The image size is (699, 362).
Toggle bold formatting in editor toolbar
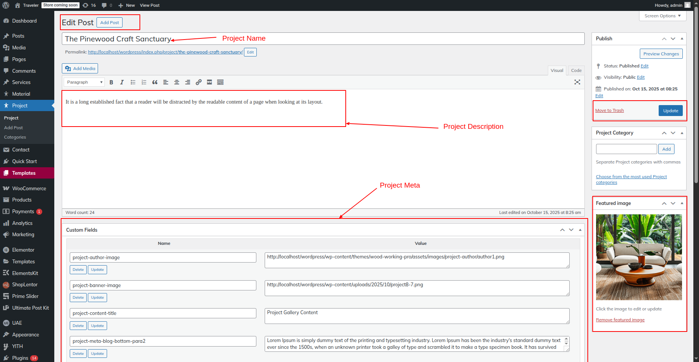click(x=111, y=82)
